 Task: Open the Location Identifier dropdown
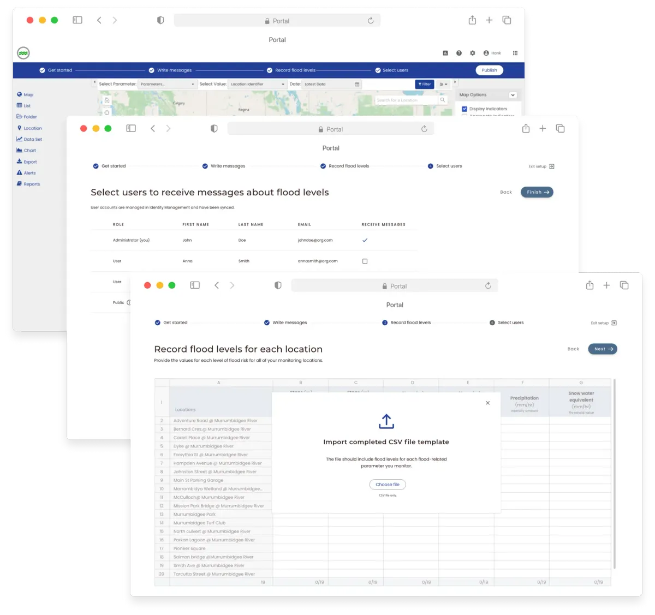(258, 84)
